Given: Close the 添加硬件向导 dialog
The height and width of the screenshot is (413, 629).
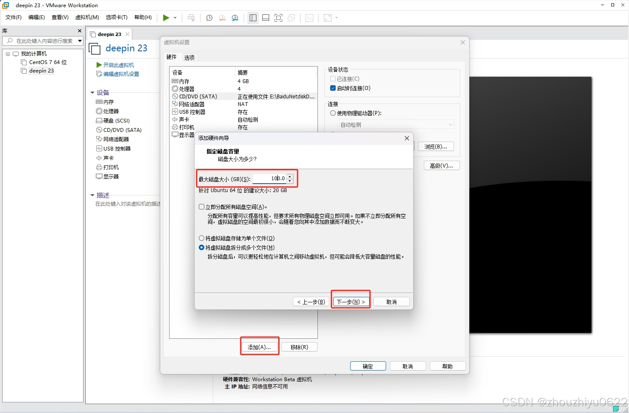Looking at the screenshot, I should tap(407, 138).
